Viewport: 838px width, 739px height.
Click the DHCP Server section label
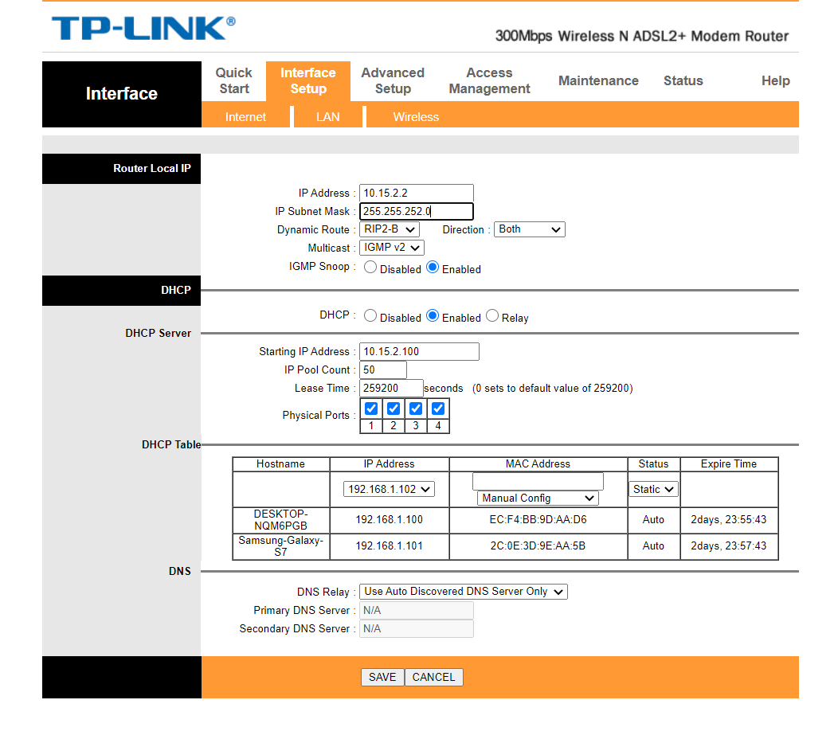158,333
